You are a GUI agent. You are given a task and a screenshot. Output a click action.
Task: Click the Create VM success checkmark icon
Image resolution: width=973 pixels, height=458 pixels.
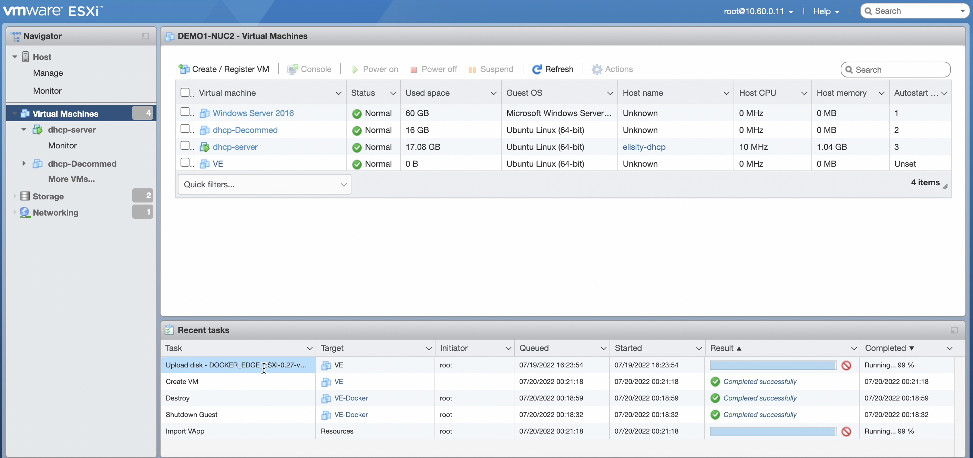715,382
